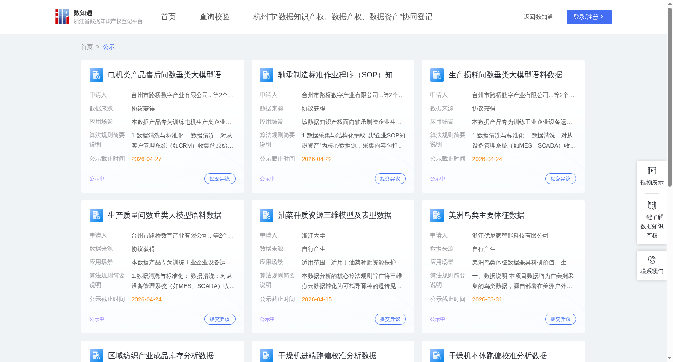Open title 轴承制造标准作业程序（SOP）知
The height and width of the screenshot is (362, 673).
[339, 75]
